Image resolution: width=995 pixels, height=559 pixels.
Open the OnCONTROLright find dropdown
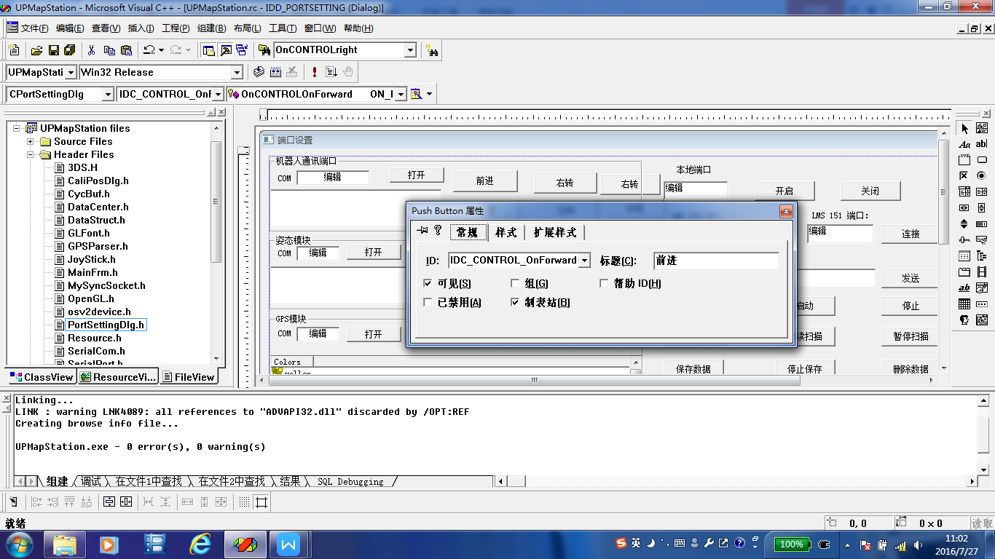pyautogui.click(x=410, y=49)
